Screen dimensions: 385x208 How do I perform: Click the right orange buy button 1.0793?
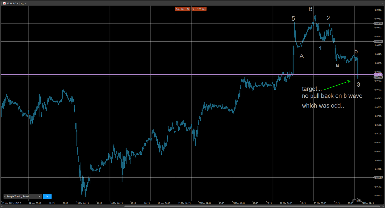point(199,9)
